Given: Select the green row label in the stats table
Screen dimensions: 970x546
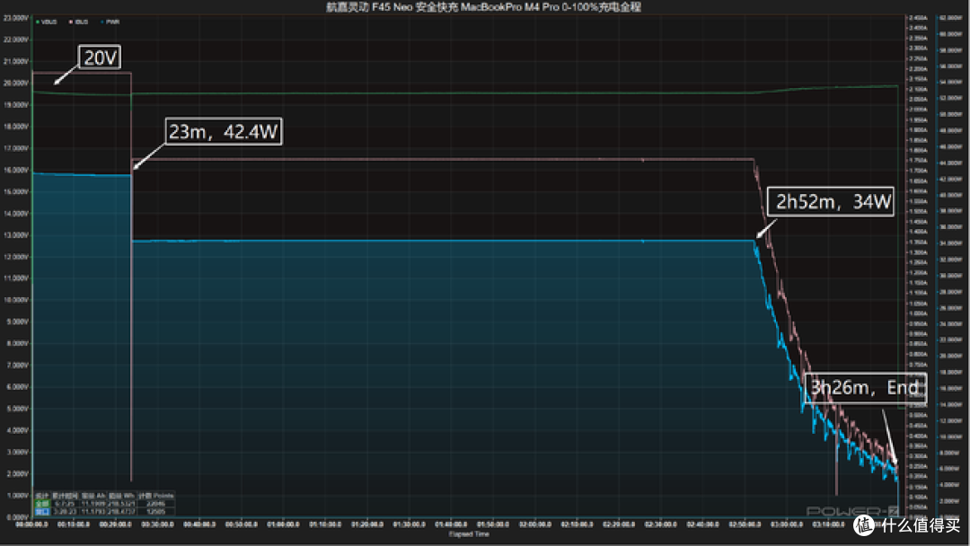Looking at the screenshot, I should tap(41, 504).
